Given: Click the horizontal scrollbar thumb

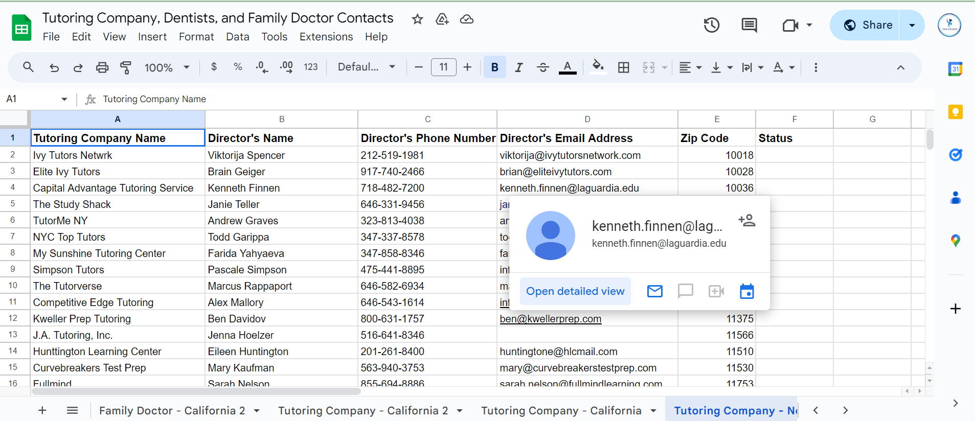Looking at the screenshot, I should (x=196, y=391).
